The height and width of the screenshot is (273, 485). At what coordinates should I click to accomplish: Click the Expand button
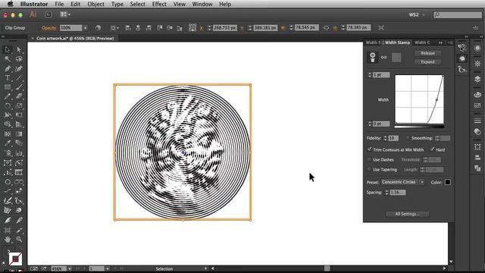click(427, 62)
